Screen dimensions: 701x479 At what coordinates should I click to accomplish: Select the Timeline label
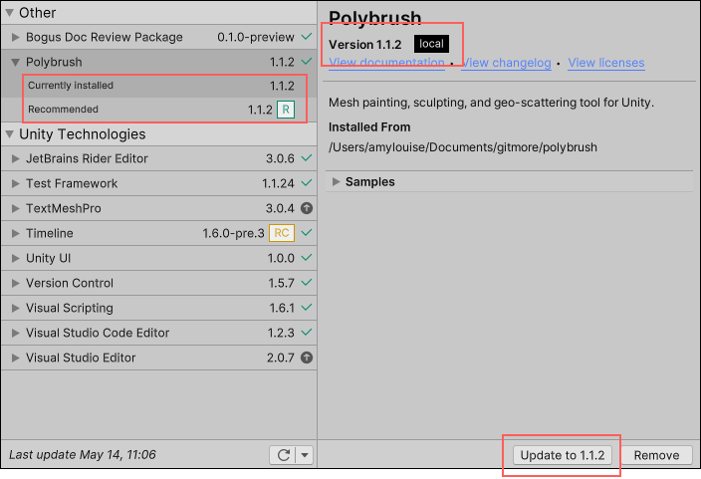click(50, 233)
